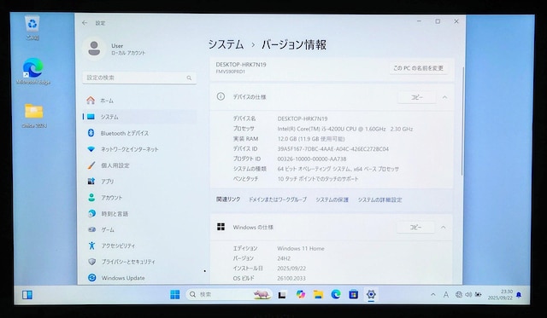Go to ホーム in settings sidebar
The width and height of the screenshot is (547, 318).
click(140, 101)
